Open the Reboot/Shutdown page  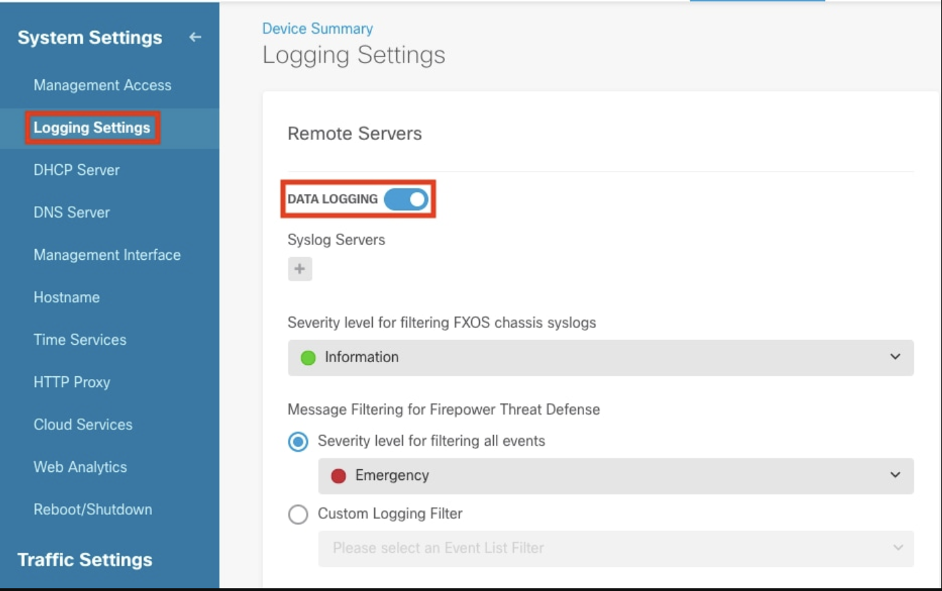[93, 510]
